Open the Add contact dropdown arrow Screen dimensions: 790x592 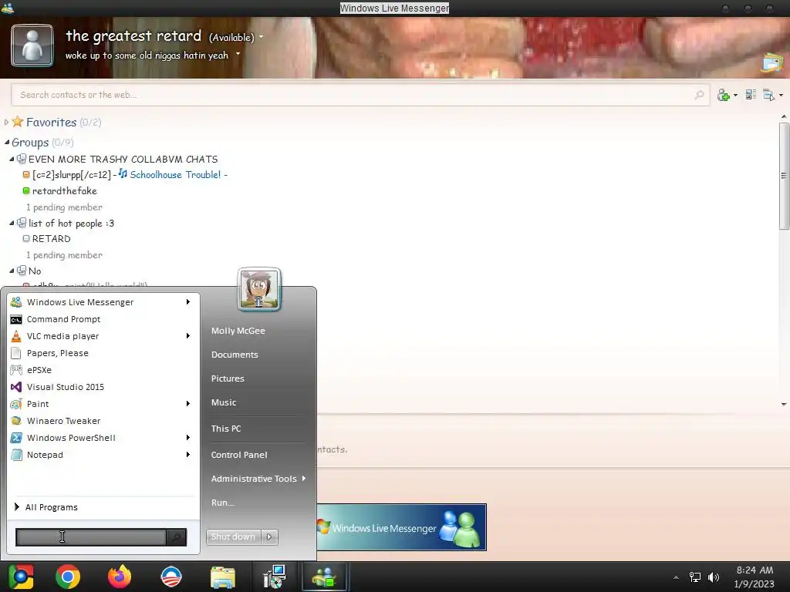coord(735,95)
